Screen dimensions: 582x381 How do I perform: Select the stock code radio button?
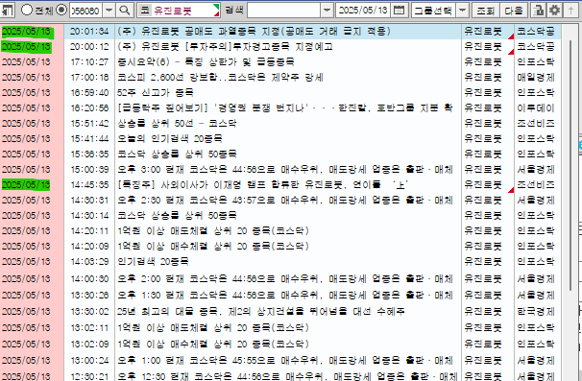(61, 10)
